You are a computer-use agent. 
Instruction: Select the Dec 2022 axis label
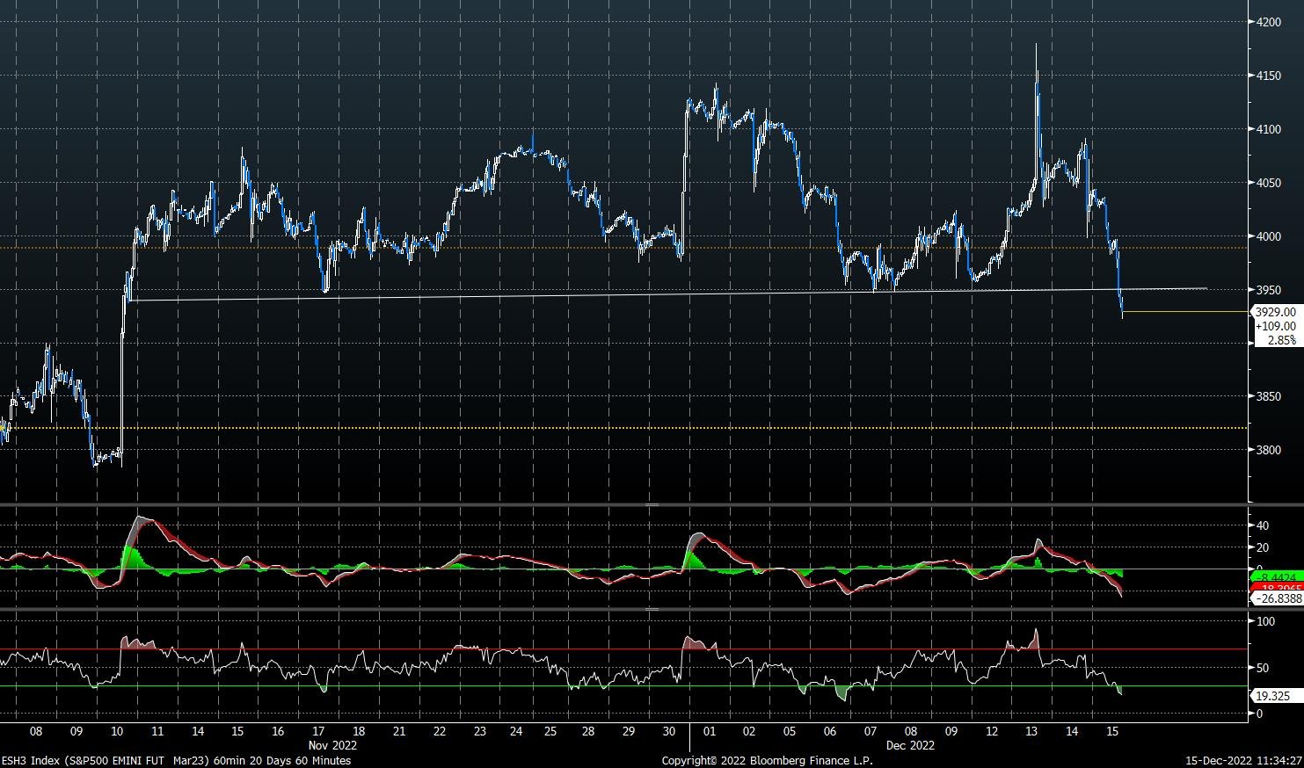point(910,745)
